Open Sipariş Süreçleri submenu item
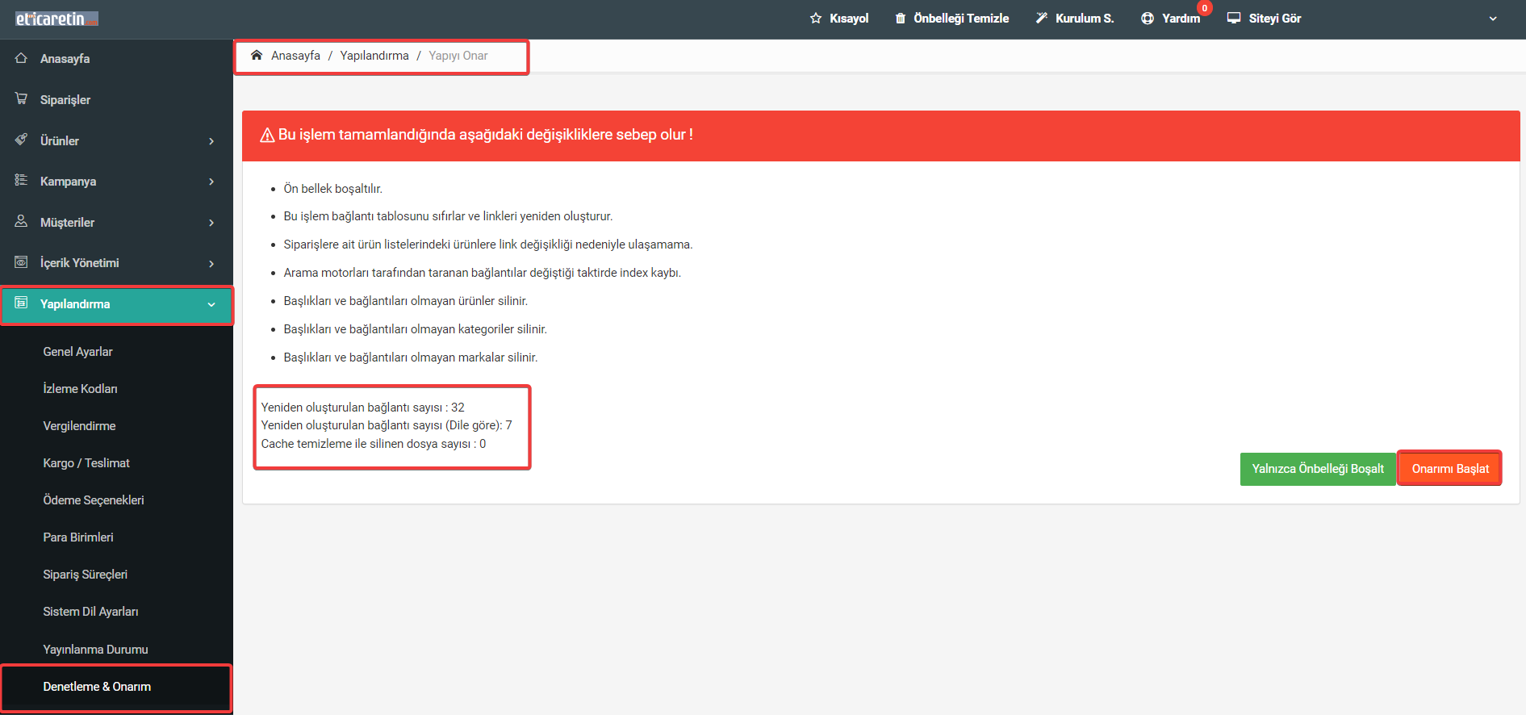Screen dimensions: 1526x715 pyautogui.click(x=85, y=575)
